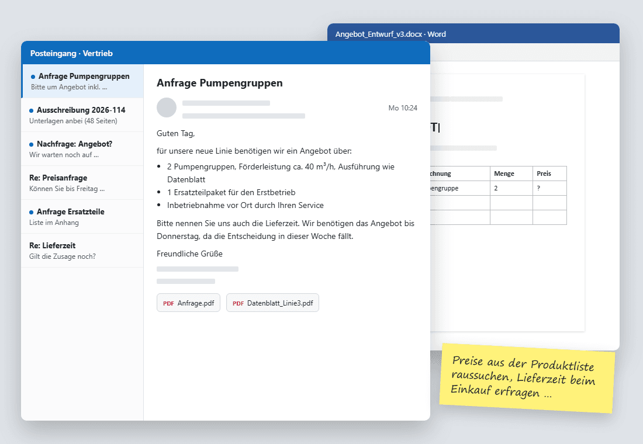Click the preview text Liste im Anhang
643x444 pixels.
click(54, 223)
